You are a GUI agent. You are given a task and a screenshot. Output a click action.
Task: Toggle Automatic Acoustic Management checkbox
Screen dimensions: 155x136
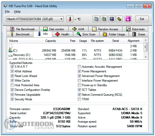point(80,67)
